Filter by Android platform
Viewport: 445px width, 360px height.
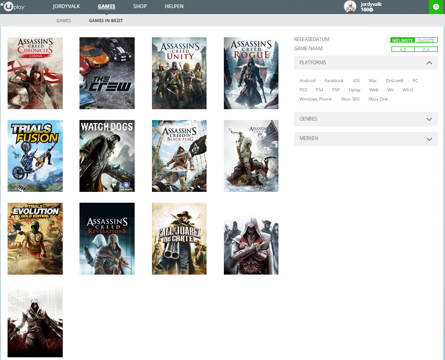pos(307,81)
